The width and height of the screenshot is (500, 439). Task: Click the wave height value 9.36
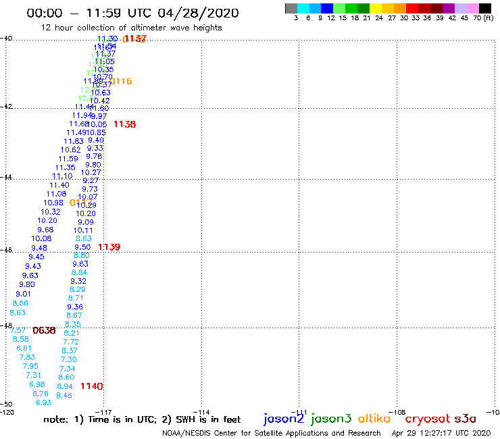[75, 307]
